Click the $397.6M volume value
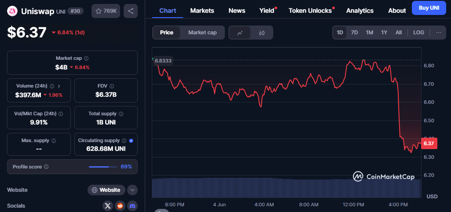The width and height of the screenshot is (451, 212). coord(28,95)
